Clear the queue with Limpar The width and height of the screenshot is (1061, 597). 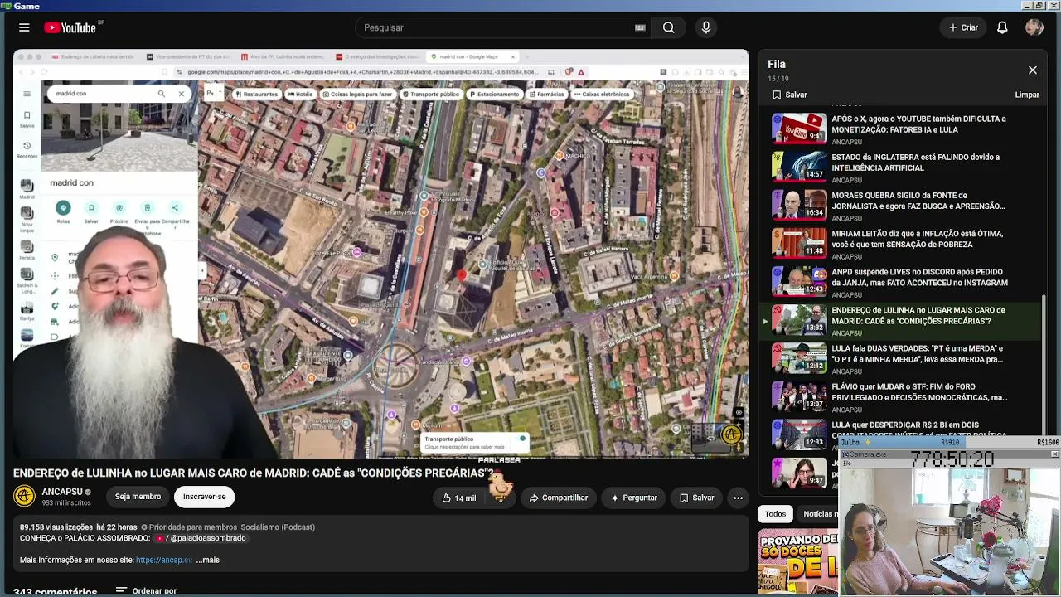[x=1027, y=95]
